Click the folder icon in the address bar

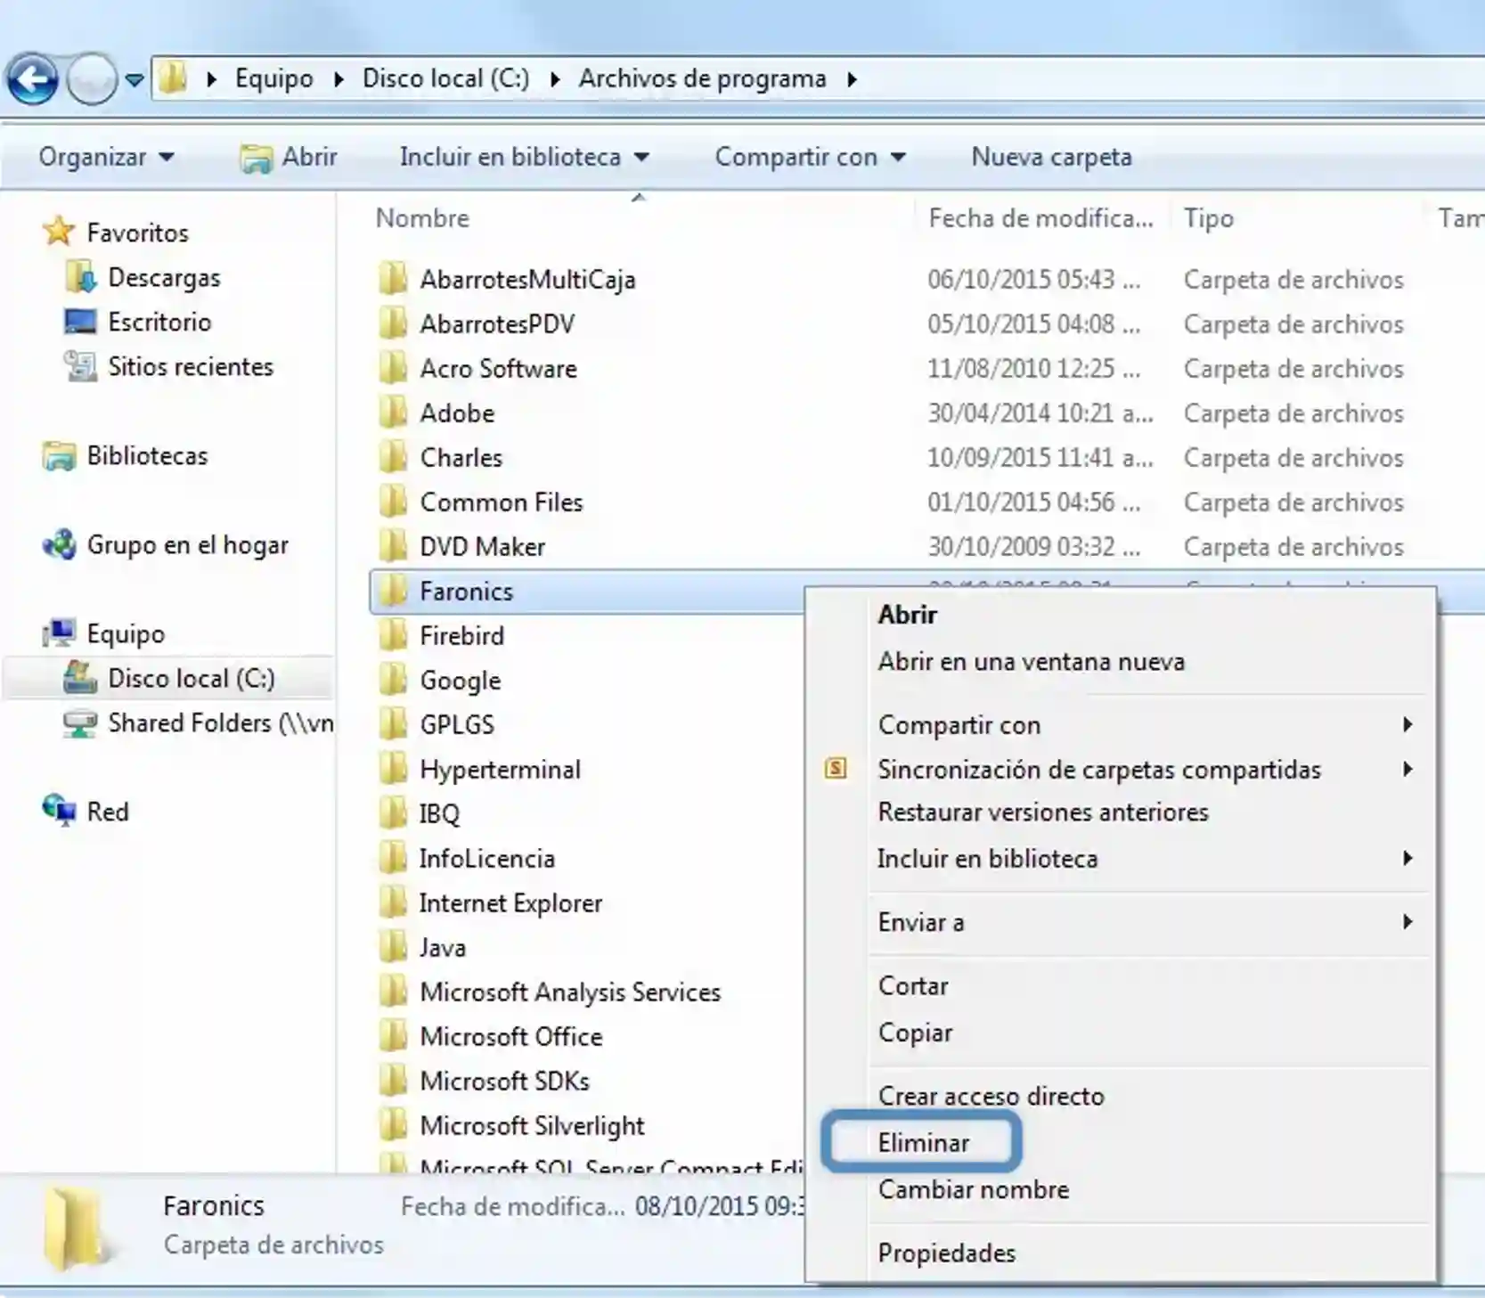click(x=174, y=78)
